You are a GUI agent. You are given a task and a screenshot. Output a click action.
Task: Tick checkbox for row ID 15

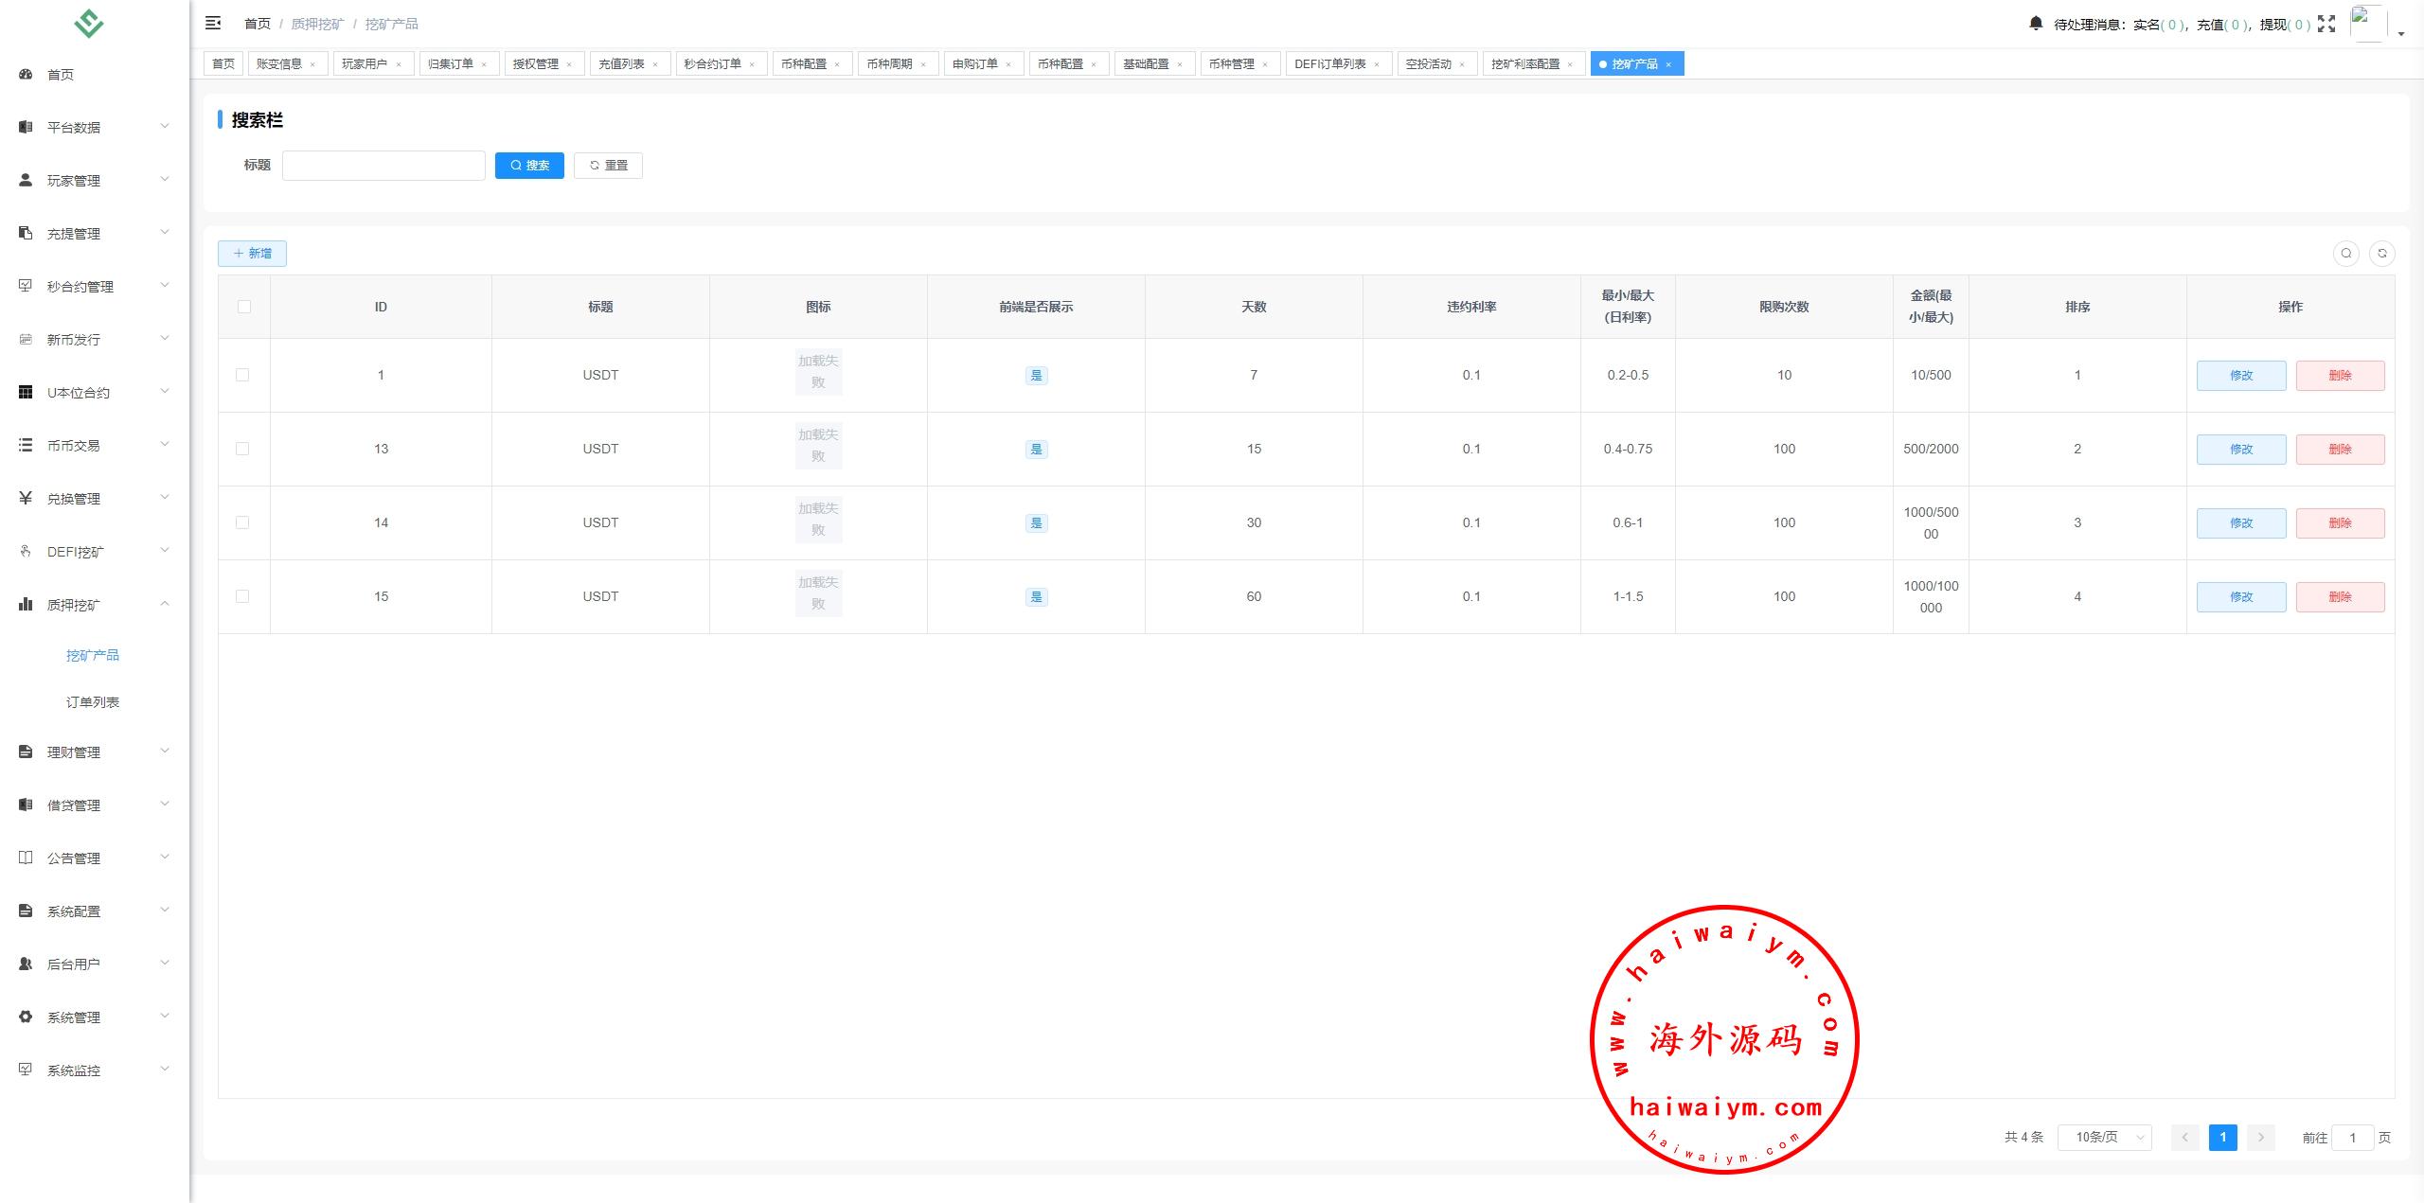[x=242, y=596]
